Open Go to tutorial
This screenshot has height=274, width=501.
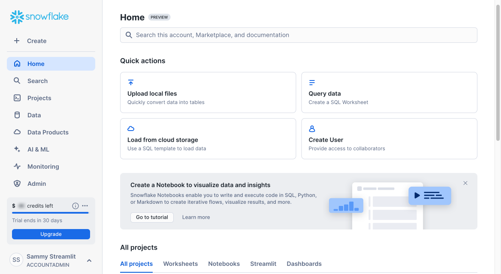pyautogui.click(x=152, y=217)
